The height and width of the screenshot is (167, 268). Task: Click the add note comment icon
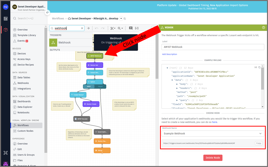[130, 28]
